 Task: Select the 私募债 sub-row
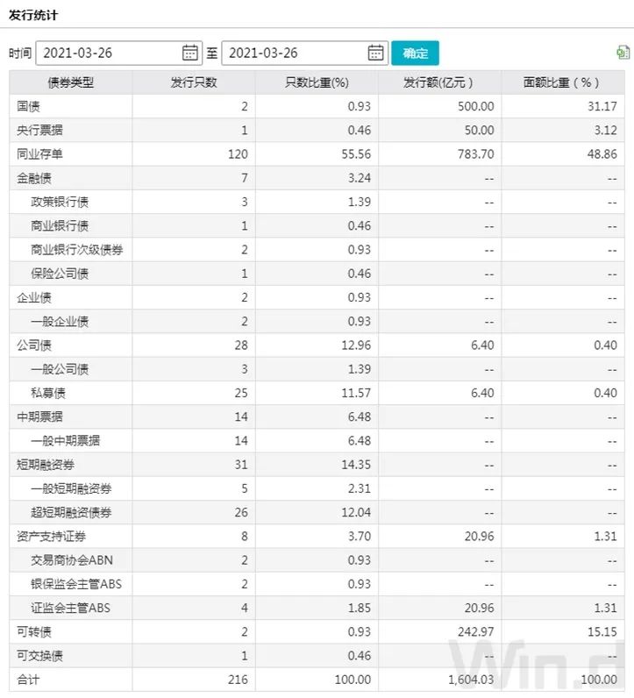point(48,393)
